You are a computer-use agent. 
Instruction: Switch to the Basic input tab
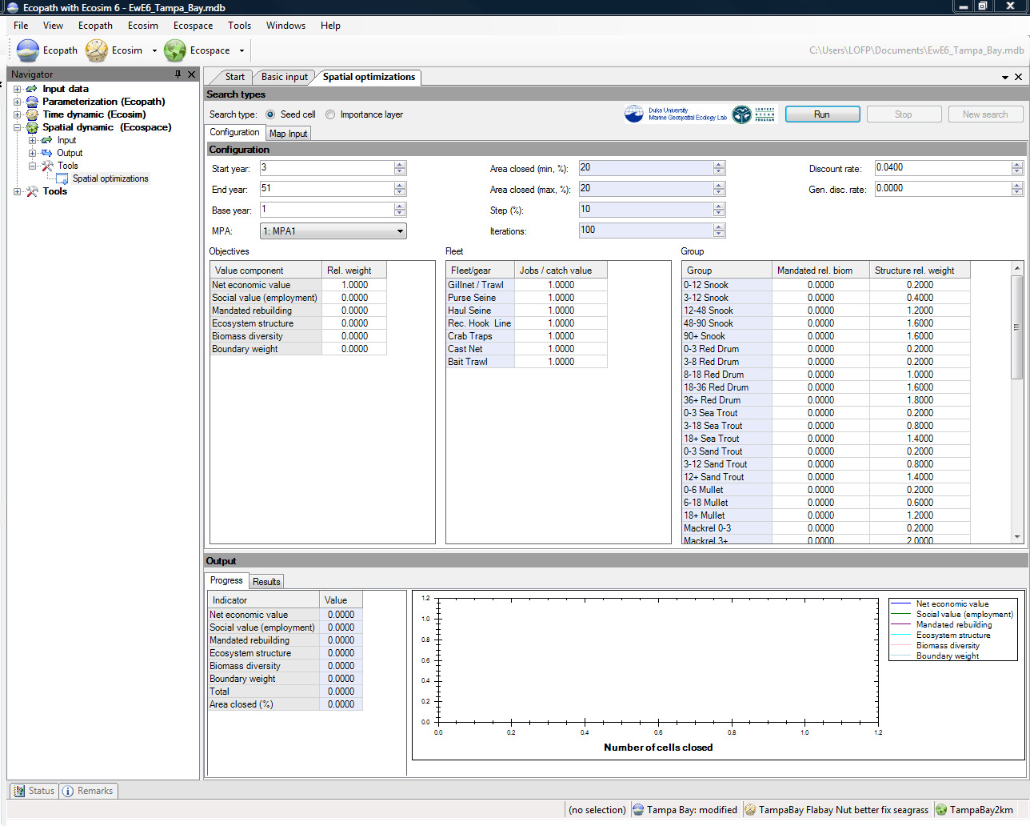point(285,77)
